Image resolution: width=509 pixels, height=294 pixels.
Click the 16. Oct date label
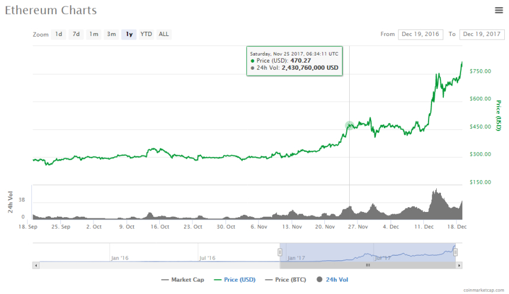click(x=160, y=227)
